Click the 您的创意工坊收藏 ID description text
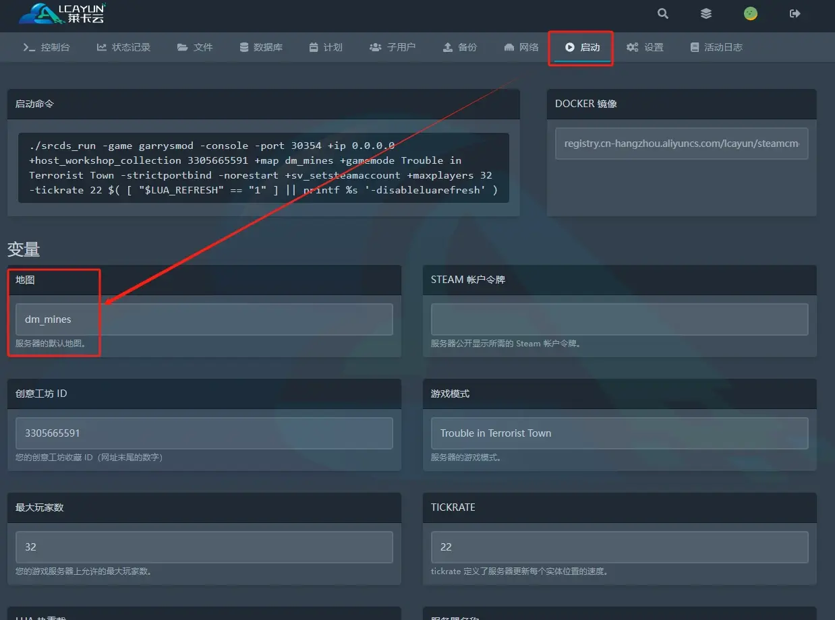835x620 pixels. click(x=89, y=458)
